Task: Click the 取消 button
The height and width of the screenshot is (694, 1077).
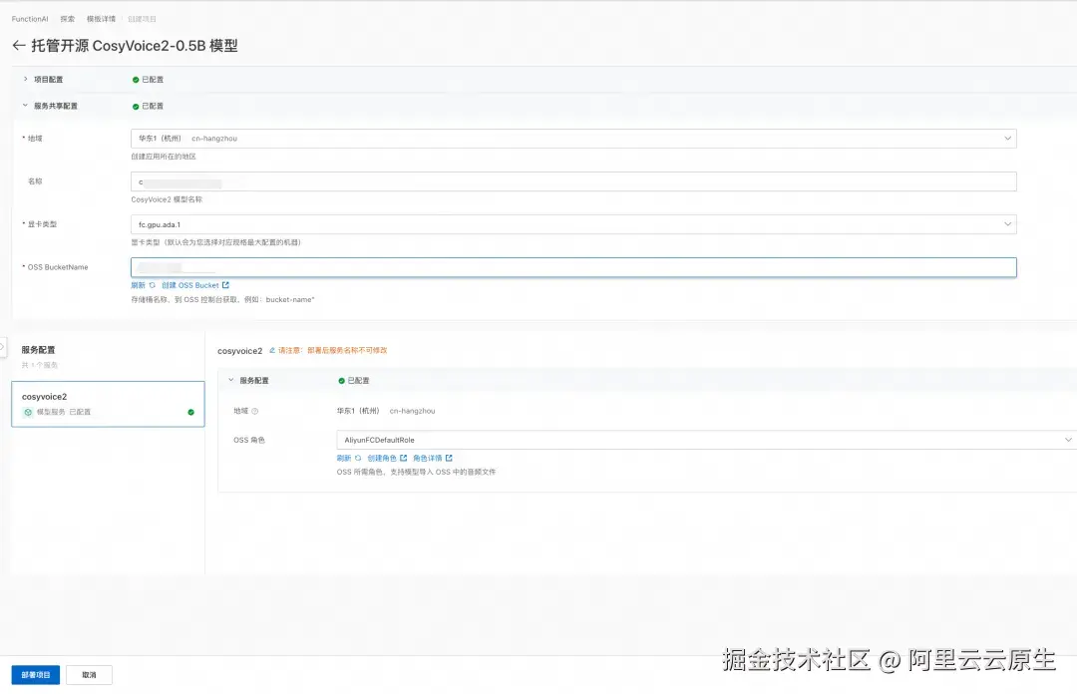Action: [x=90, y=675]
